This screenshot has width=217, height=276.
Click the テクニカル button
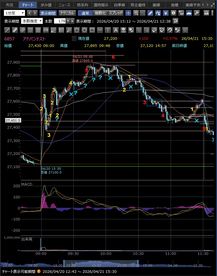tap(67, 13)
